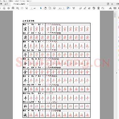Select the open PDF document tab

[19, 4]
